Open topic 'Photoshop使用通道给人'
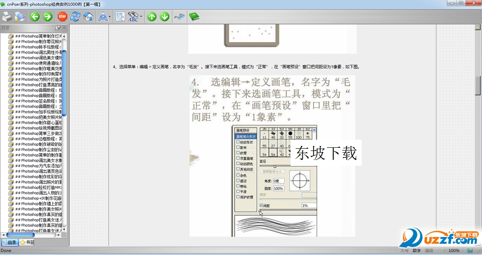Image resolution: width=482 pixels, height=255 pixels. point(38,63)
